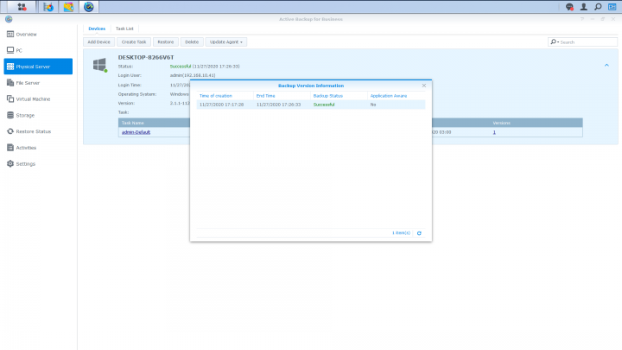Collapse the DESKTOP-8266V6T device details
Image resolution: width=622 pixels, height=350 pixels.
[x=606, y=65]
